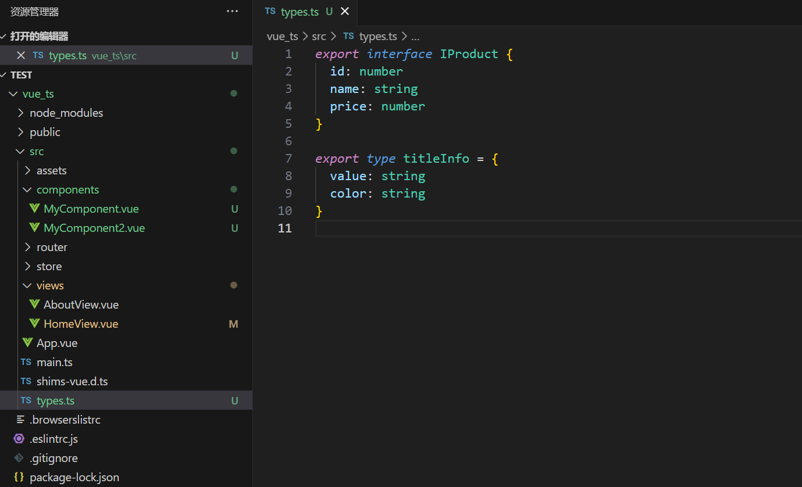
Task: Click the IProduct interface name in code
Action: [x=469, y=54]
